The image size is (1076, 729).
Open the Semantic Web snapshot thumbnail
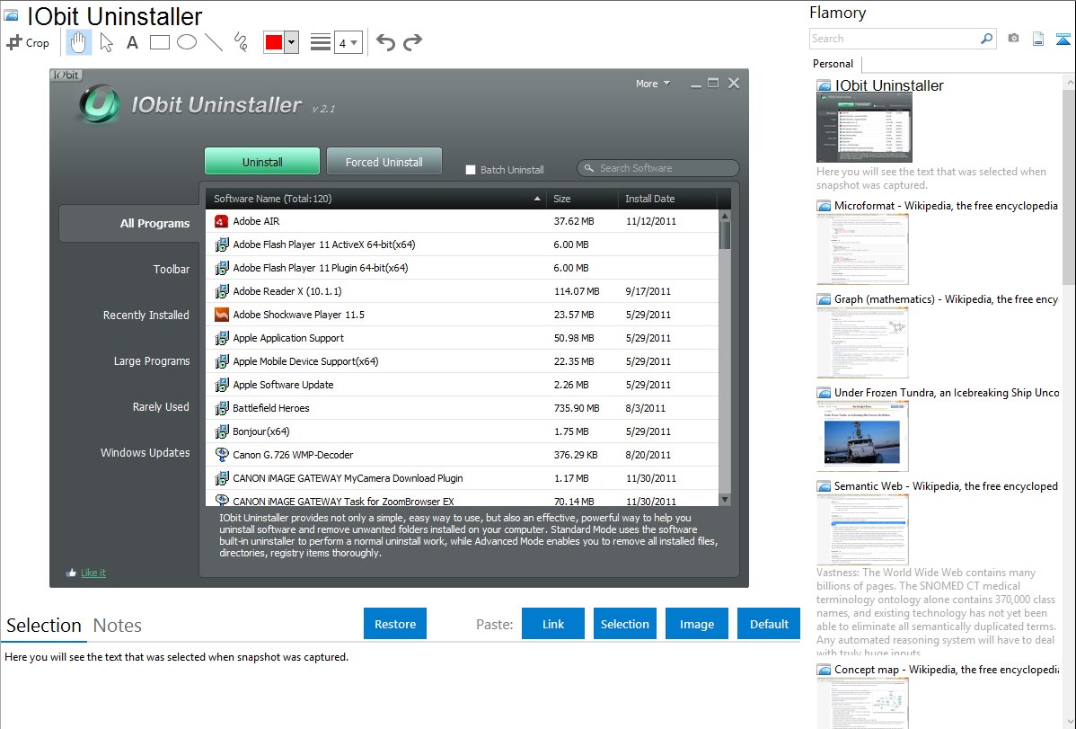coord(862,529)
